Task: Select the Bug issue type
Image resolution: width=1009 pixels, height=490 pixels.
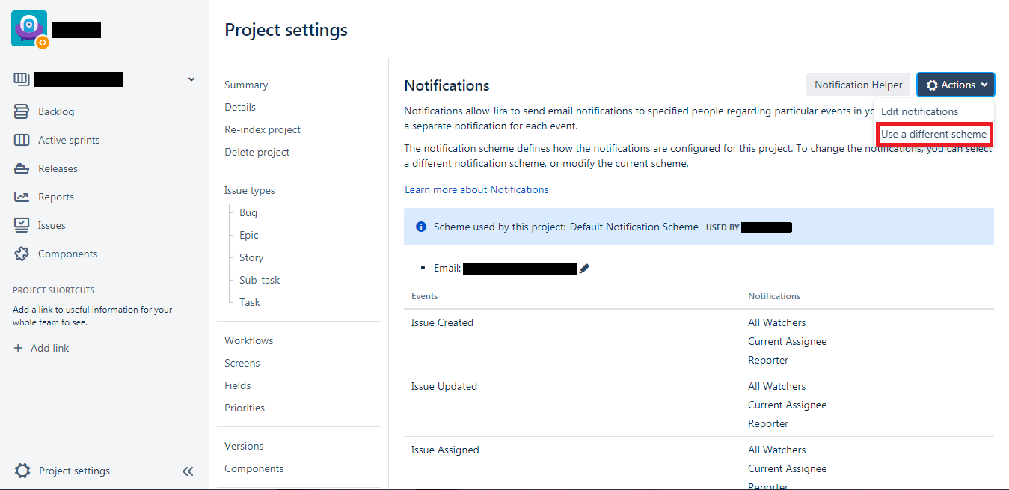Action: 248,212
